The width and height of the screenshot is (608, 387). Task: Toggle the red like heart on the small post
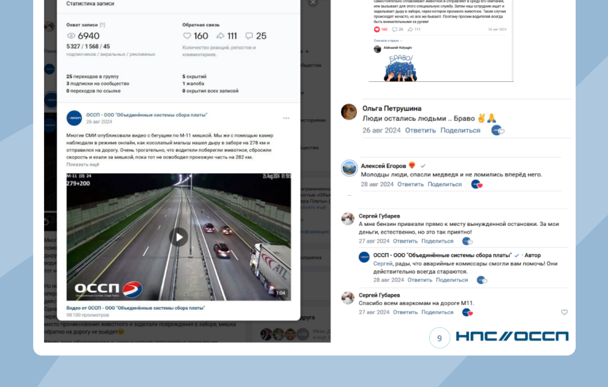(x=377, y=29)
